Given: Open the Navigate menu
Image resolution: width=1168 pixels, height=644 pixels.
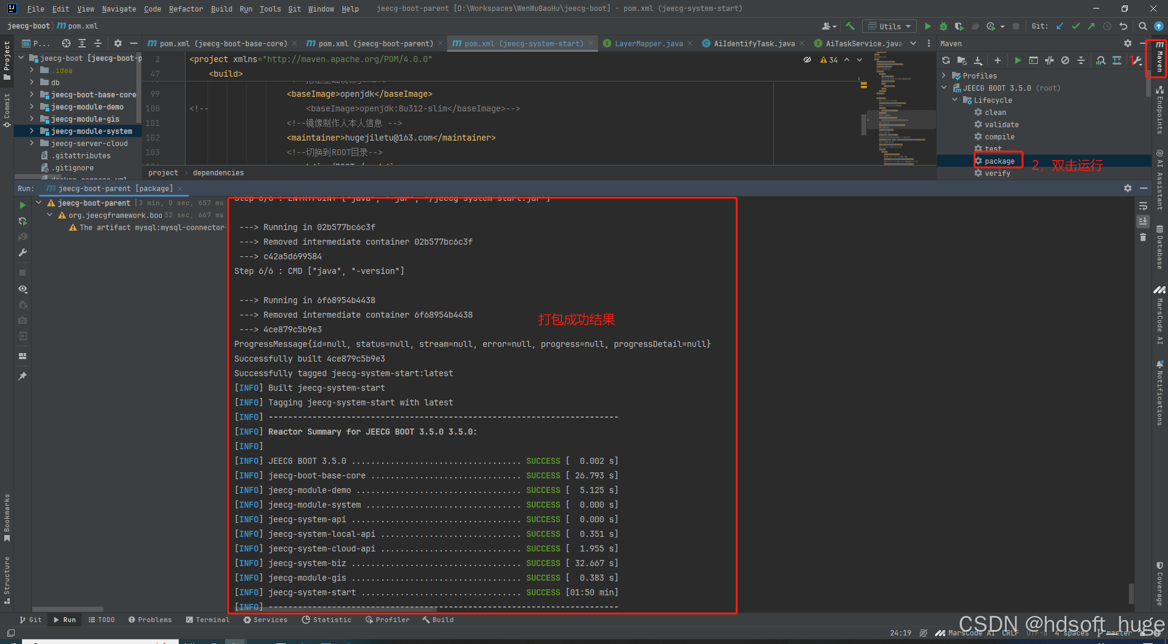Looking at the screenshot, I should coord(119,9).
